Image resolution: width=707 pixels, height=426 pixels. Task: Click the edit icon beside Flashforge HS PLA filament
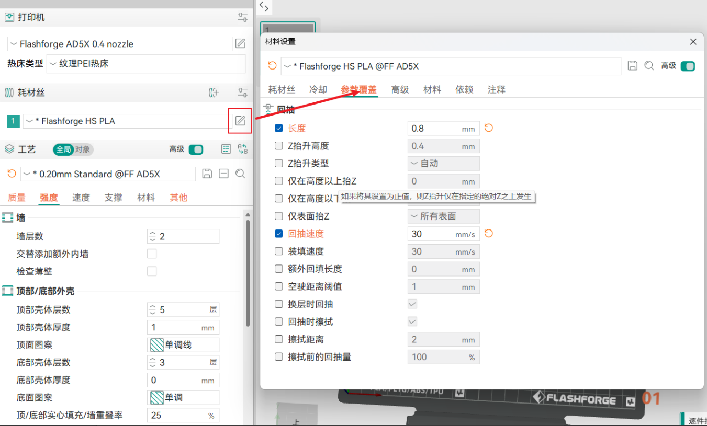[240, 121]
